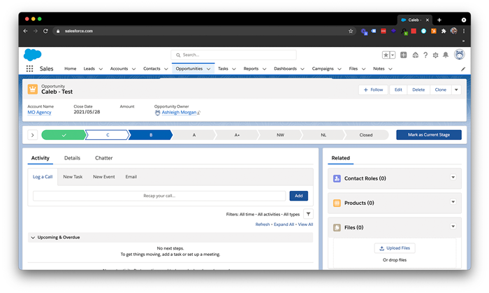Open the Files related list dropdown arrow
489x293 pixels.
coord(453,227)
